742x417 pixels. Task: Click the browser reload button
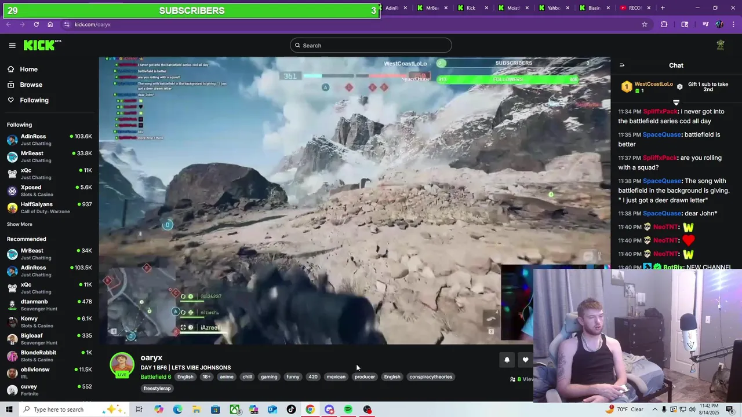point(36,24)
